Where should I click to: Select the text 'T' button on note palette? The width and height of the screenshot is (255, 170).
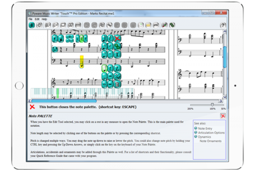click(117, 54)
